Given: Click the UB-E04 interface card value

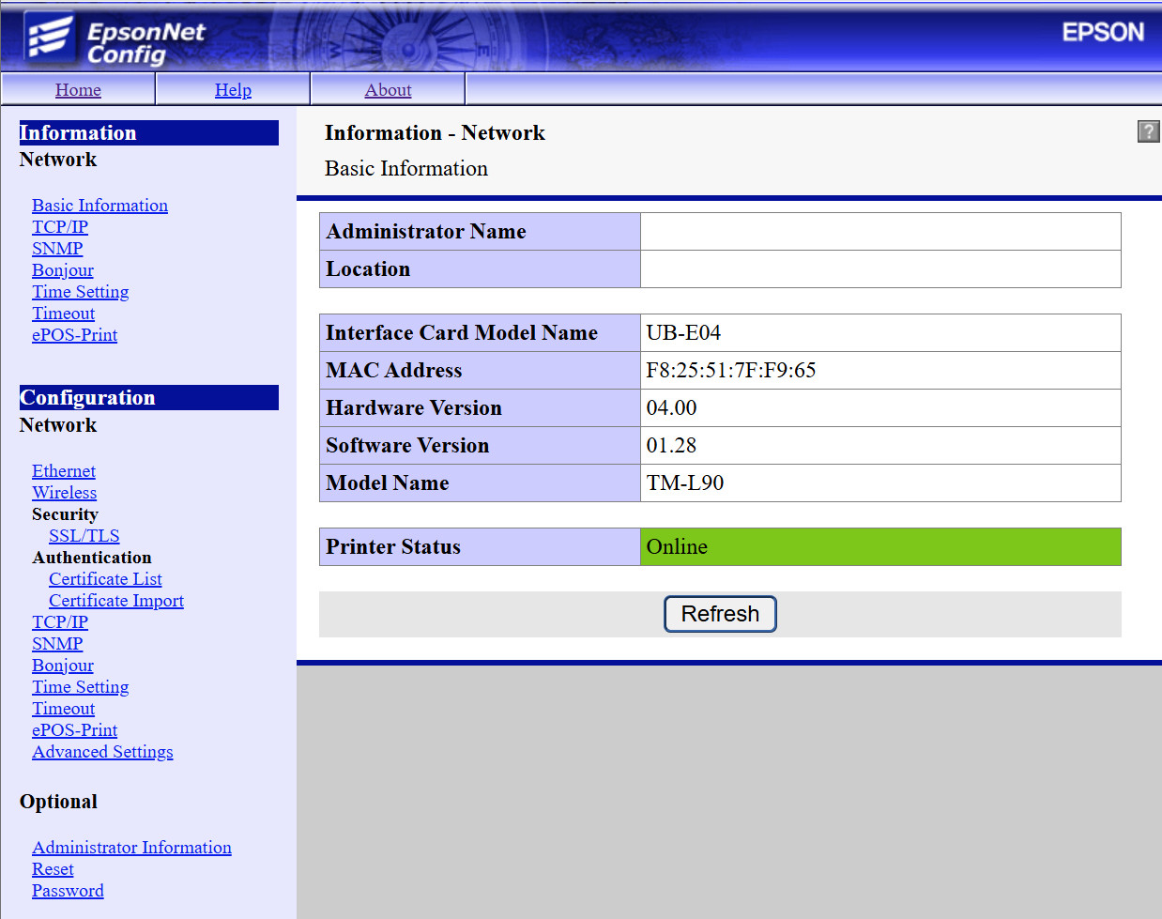Looking at the screenshot, I should (x=683, y=333).
